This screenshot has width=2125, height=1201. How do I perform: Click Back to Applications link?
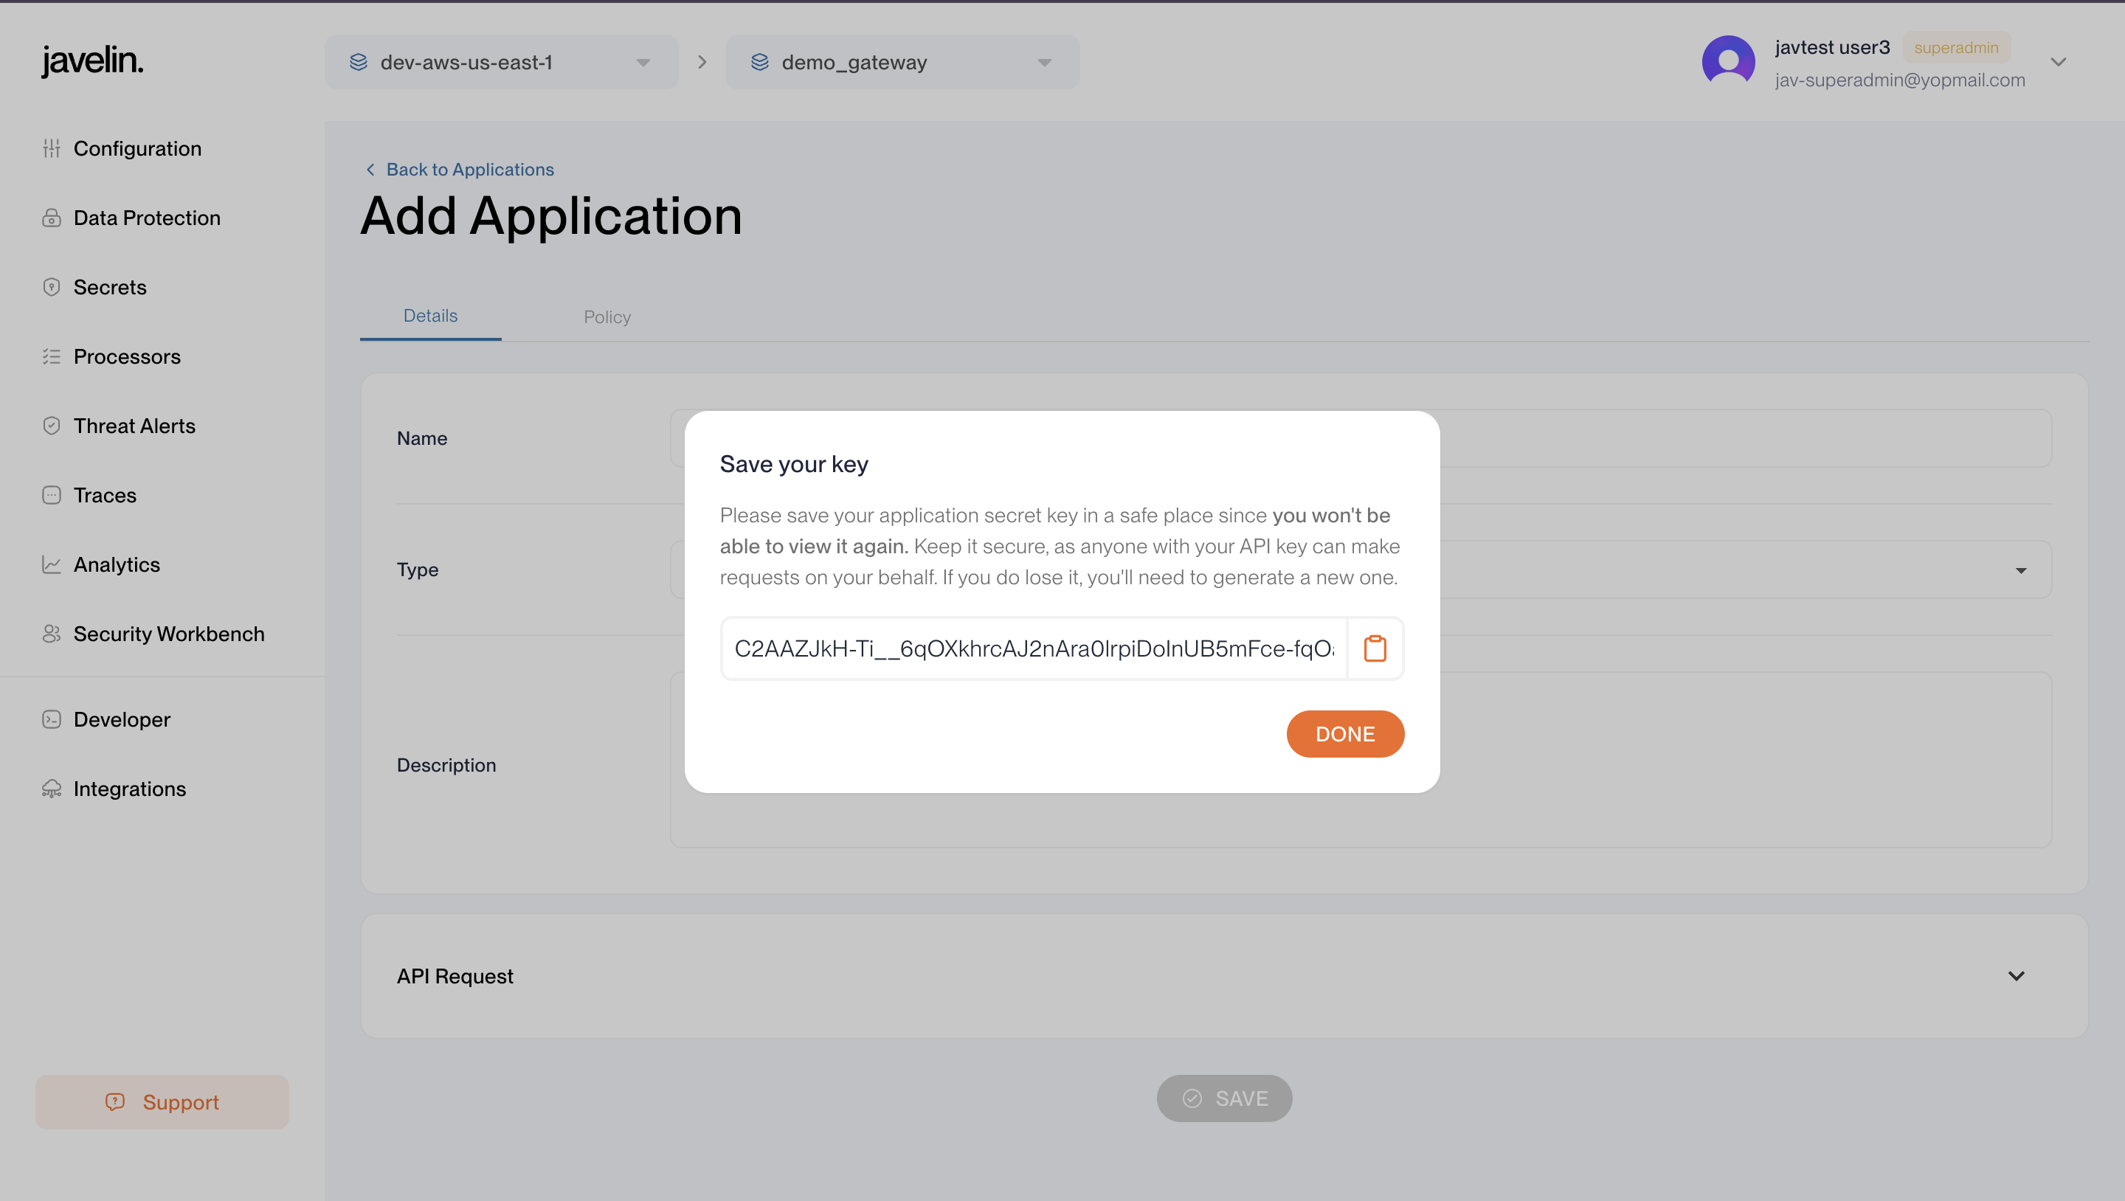[x=469, y=169]
